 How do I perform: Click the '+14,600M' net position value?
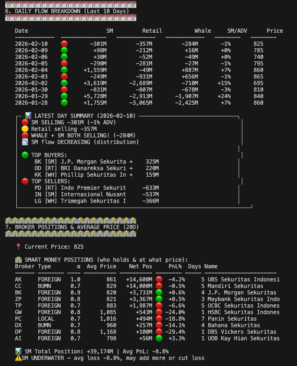point(139,280)
